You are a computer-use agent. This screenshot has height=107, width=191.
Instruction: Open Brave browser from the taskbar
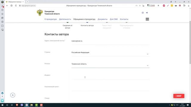point(17,105)
